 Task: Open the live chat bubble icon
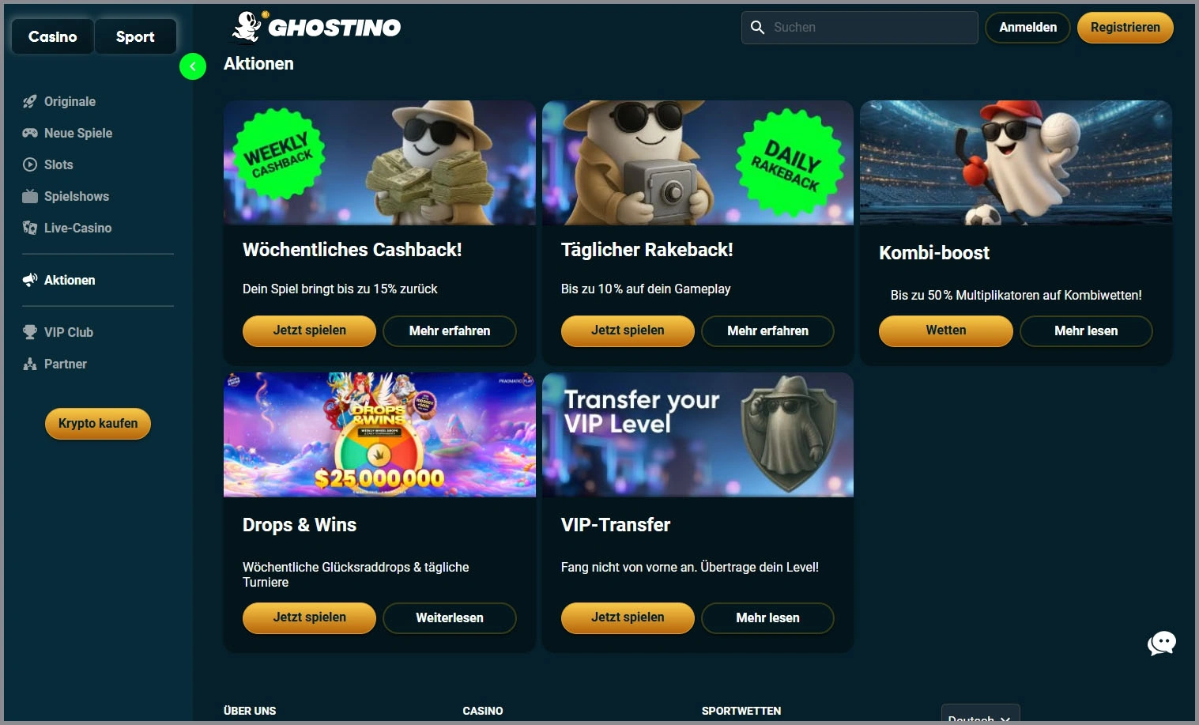(1161, 643)
